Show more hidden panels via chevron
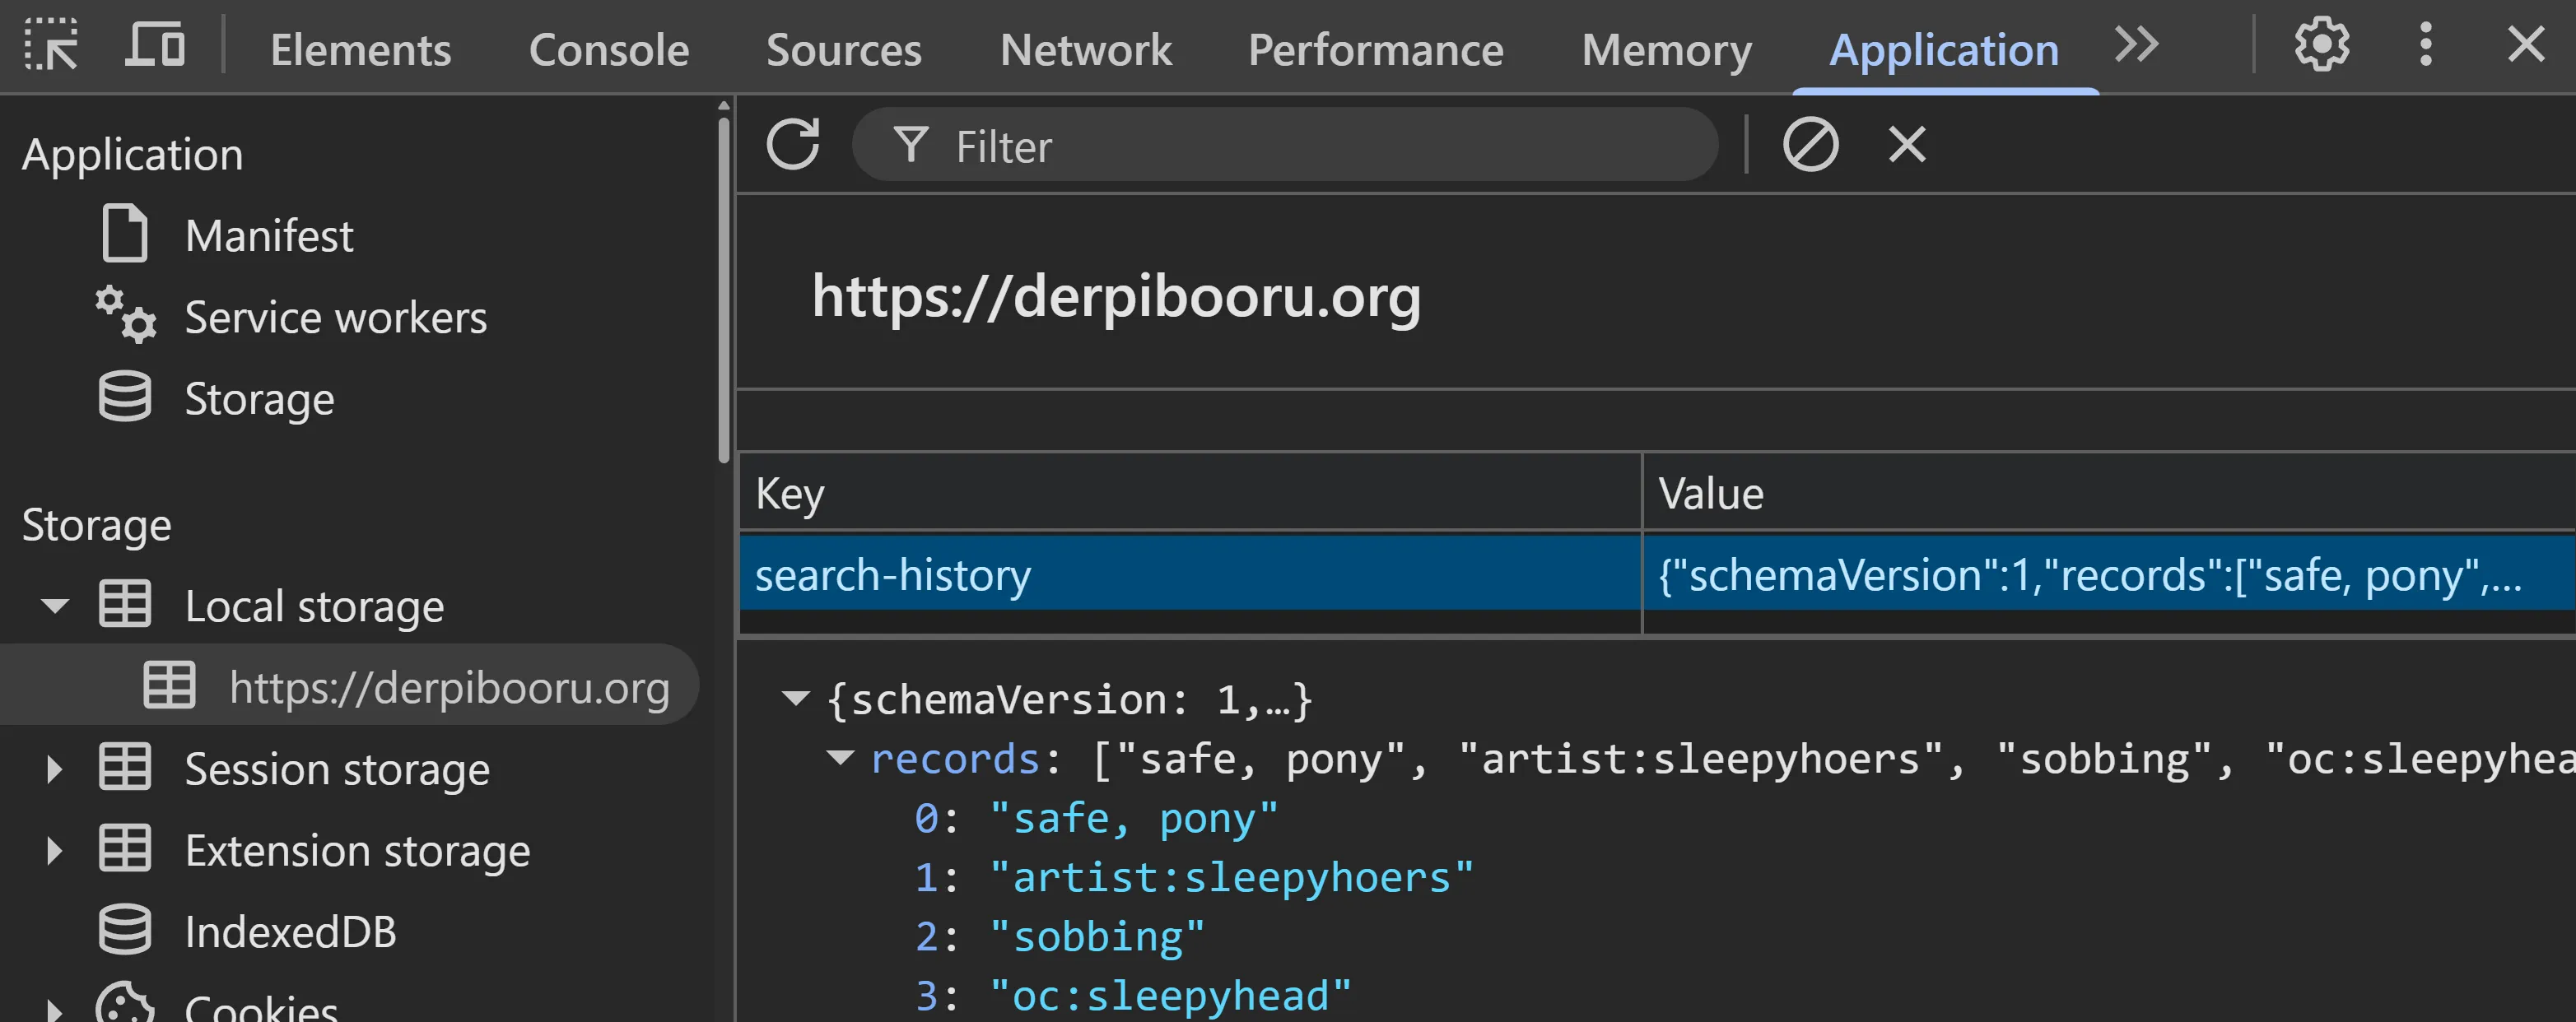Viewport: 2576px width, 1022px height. 2136,45
